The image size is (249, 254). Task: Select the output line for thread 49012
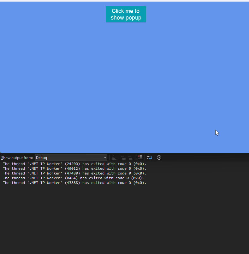tap(74, 168)
